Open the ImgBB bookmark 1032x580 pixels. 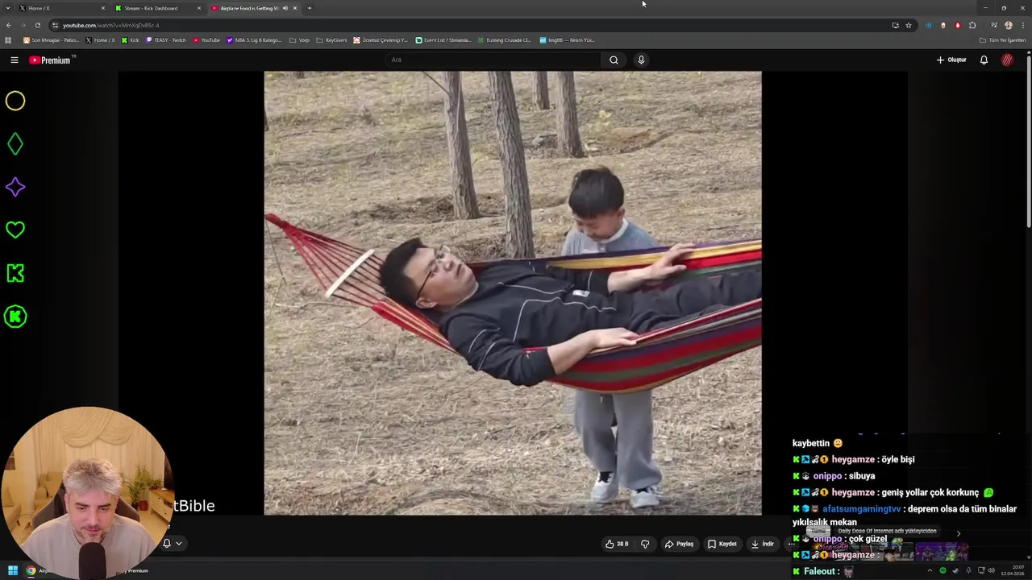[x=567, y=39]
